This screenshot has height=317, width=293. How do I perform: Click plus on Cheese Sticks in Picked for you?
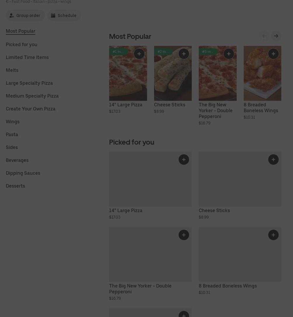pyautogui.click(x=273, y=160)
